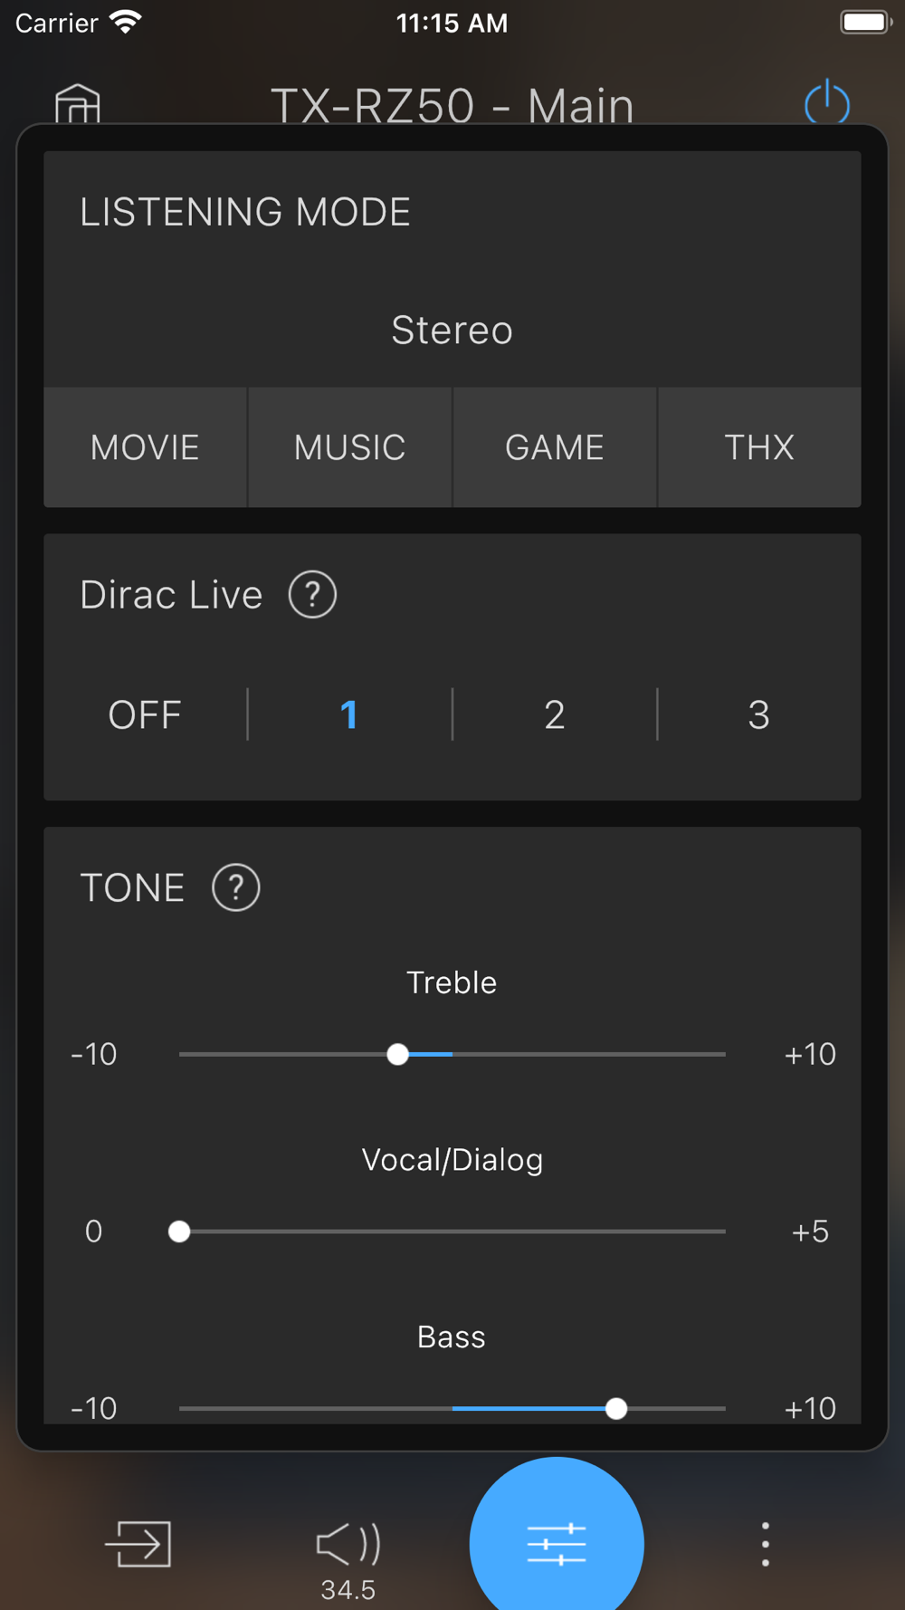Click the Bass slider handle
905x1610 pixels.
tap(616, 1409)
